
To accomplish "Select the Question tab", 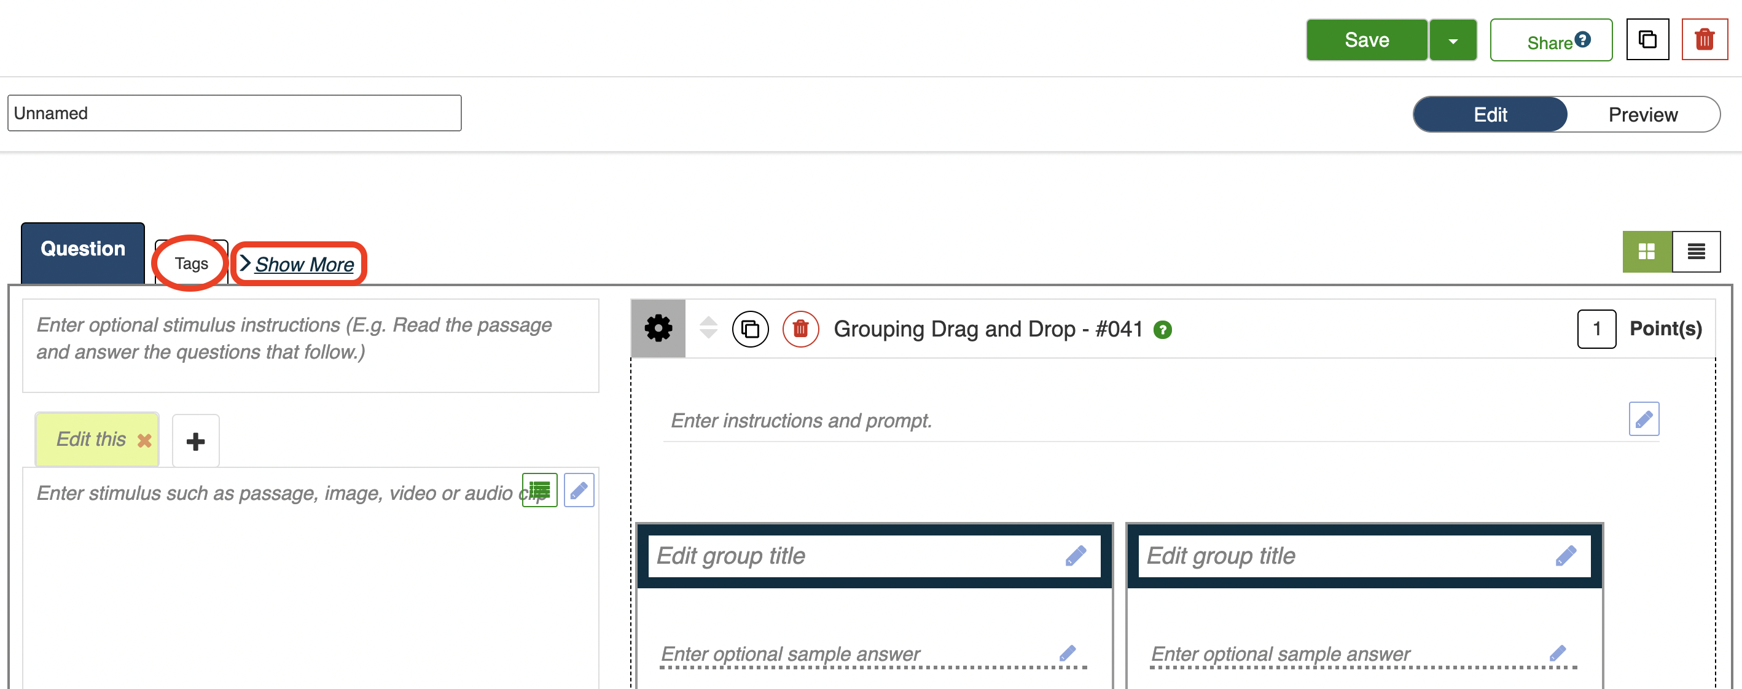I will click(82, 249).
